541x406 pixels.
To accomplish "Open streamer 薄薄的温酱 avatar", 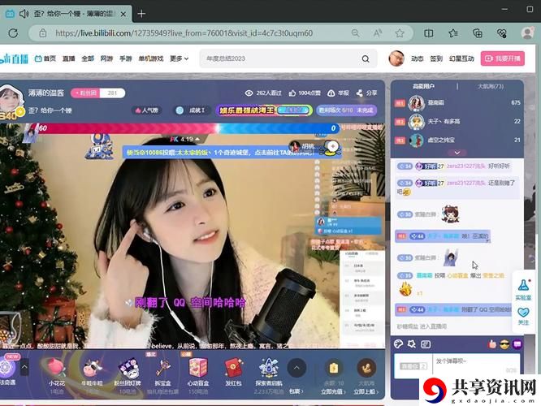I will pos(11,98).
